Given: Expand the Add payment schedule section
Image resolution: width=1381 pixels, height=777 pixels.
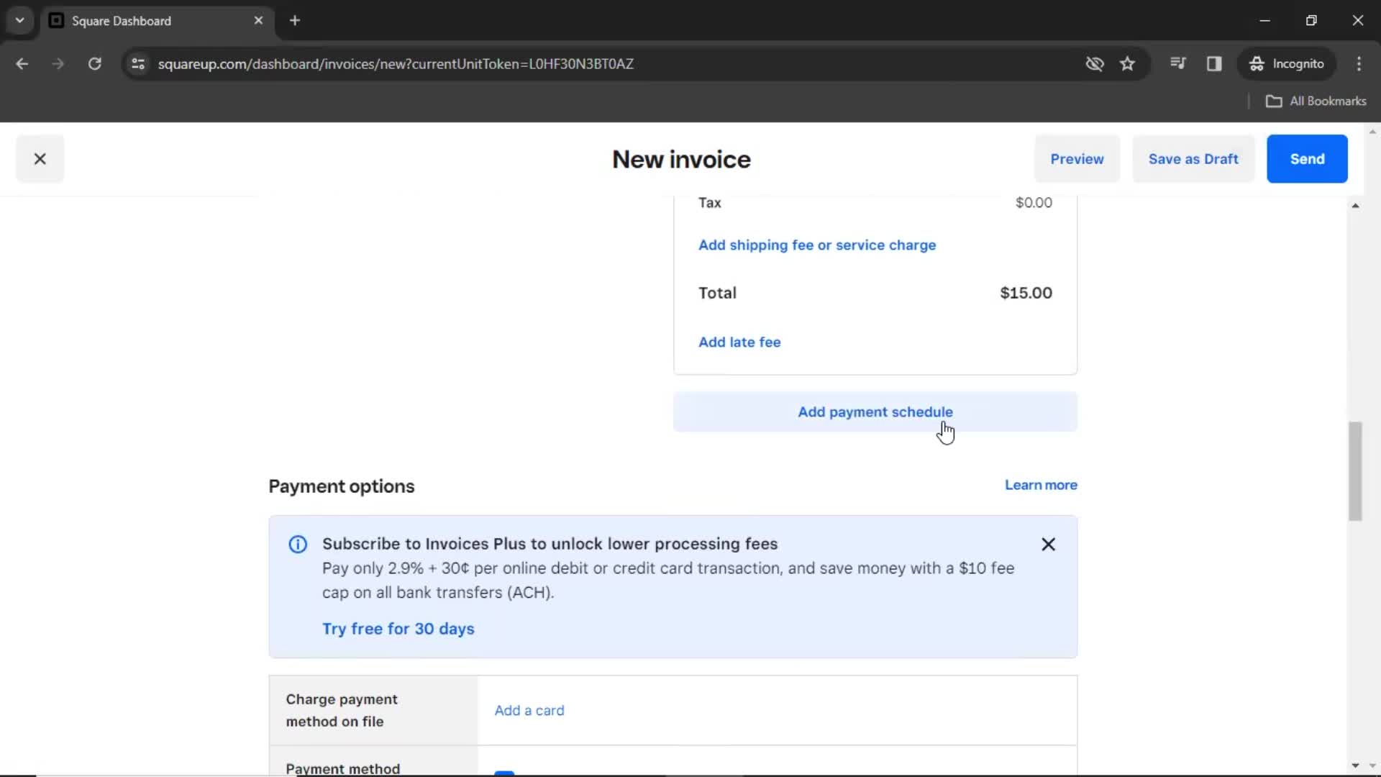Looking at the screenshot, I should click(875, 412).
